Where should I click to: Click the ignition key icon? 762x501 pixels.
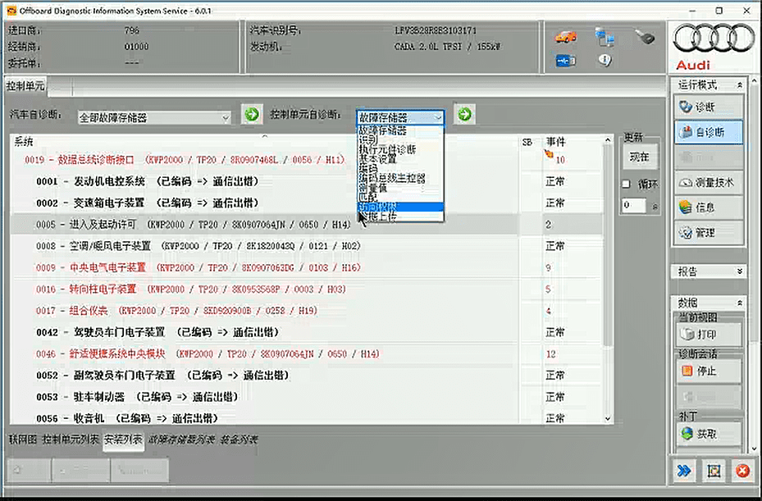click(644, 37)
